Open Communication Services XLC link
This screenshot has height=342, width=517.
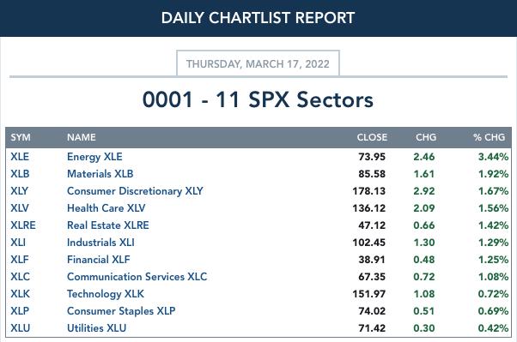137,277
